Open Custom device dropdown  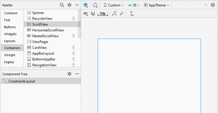click(x=114, y=5)
